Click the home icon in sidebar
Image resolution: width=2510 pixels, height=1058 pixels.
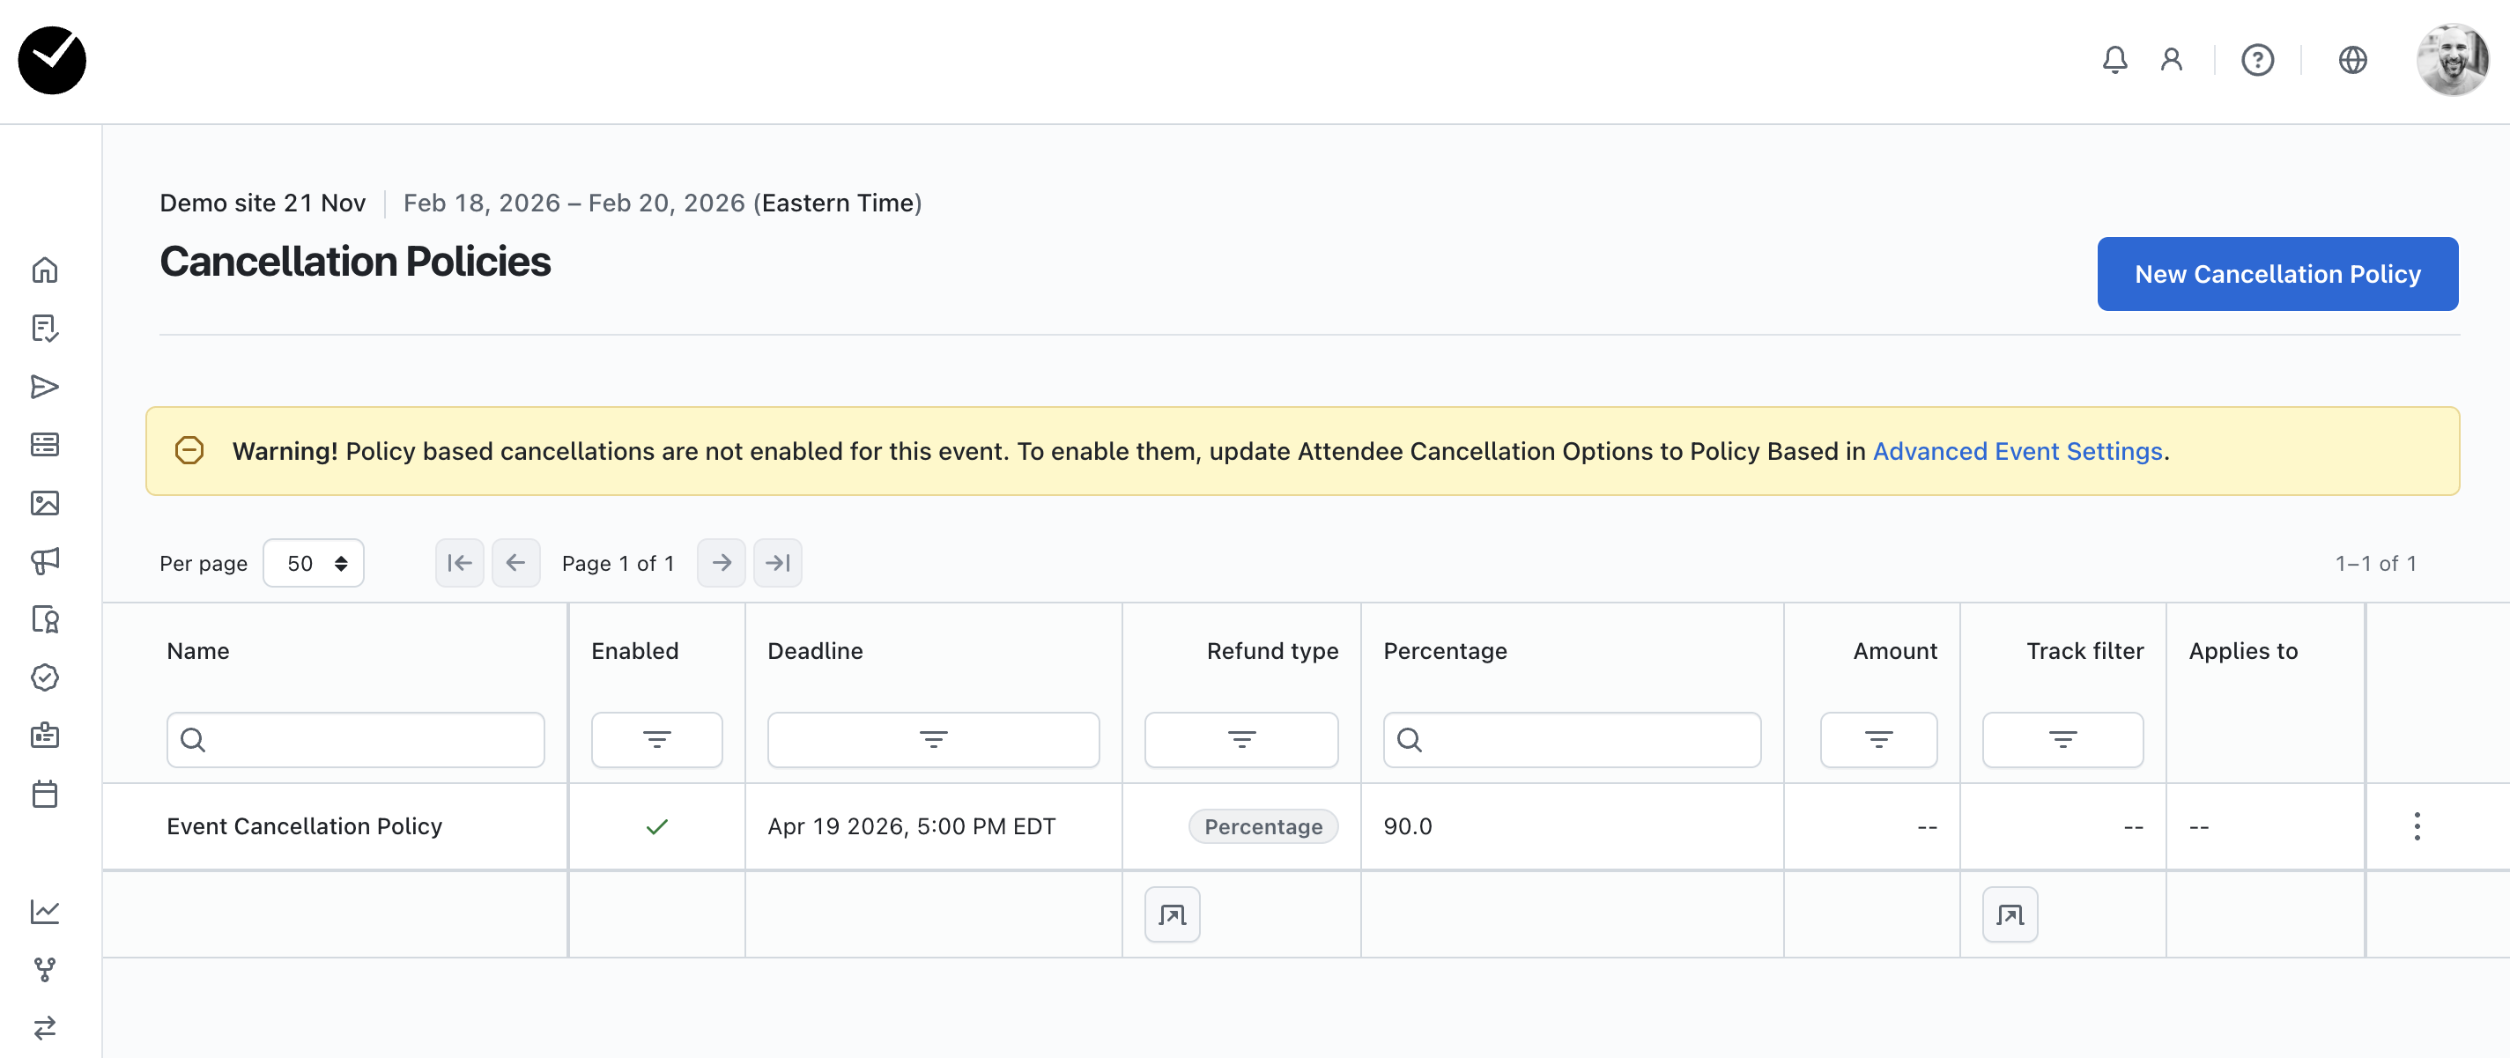(45, 270)
